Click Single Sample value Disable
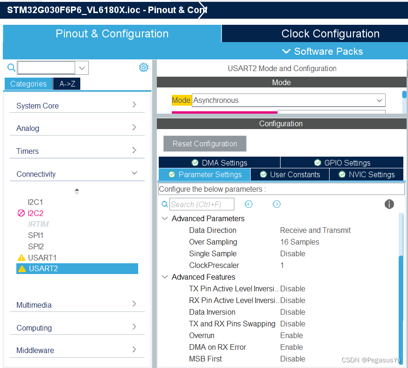 (293, 253)
